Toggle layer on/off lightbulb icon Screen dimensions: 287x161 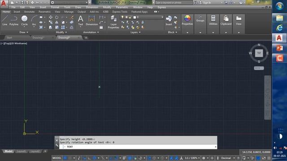122,17
